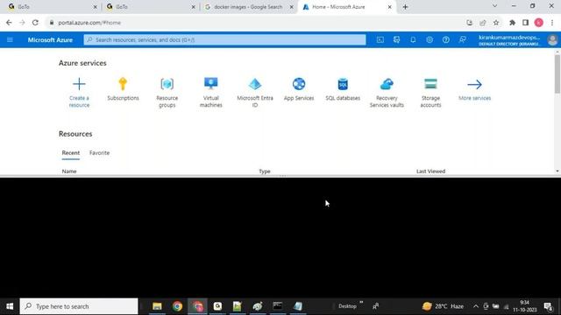
Task: Switch to the Favorite resources tab
Action: pyautogui.click(x=99, y=153)
